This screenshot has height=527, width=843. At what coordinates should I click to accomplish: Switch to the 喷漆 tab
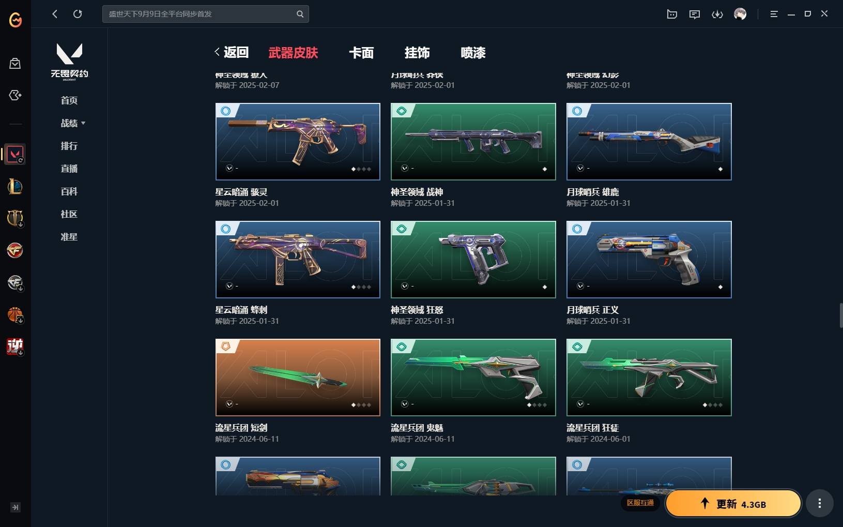473,53
